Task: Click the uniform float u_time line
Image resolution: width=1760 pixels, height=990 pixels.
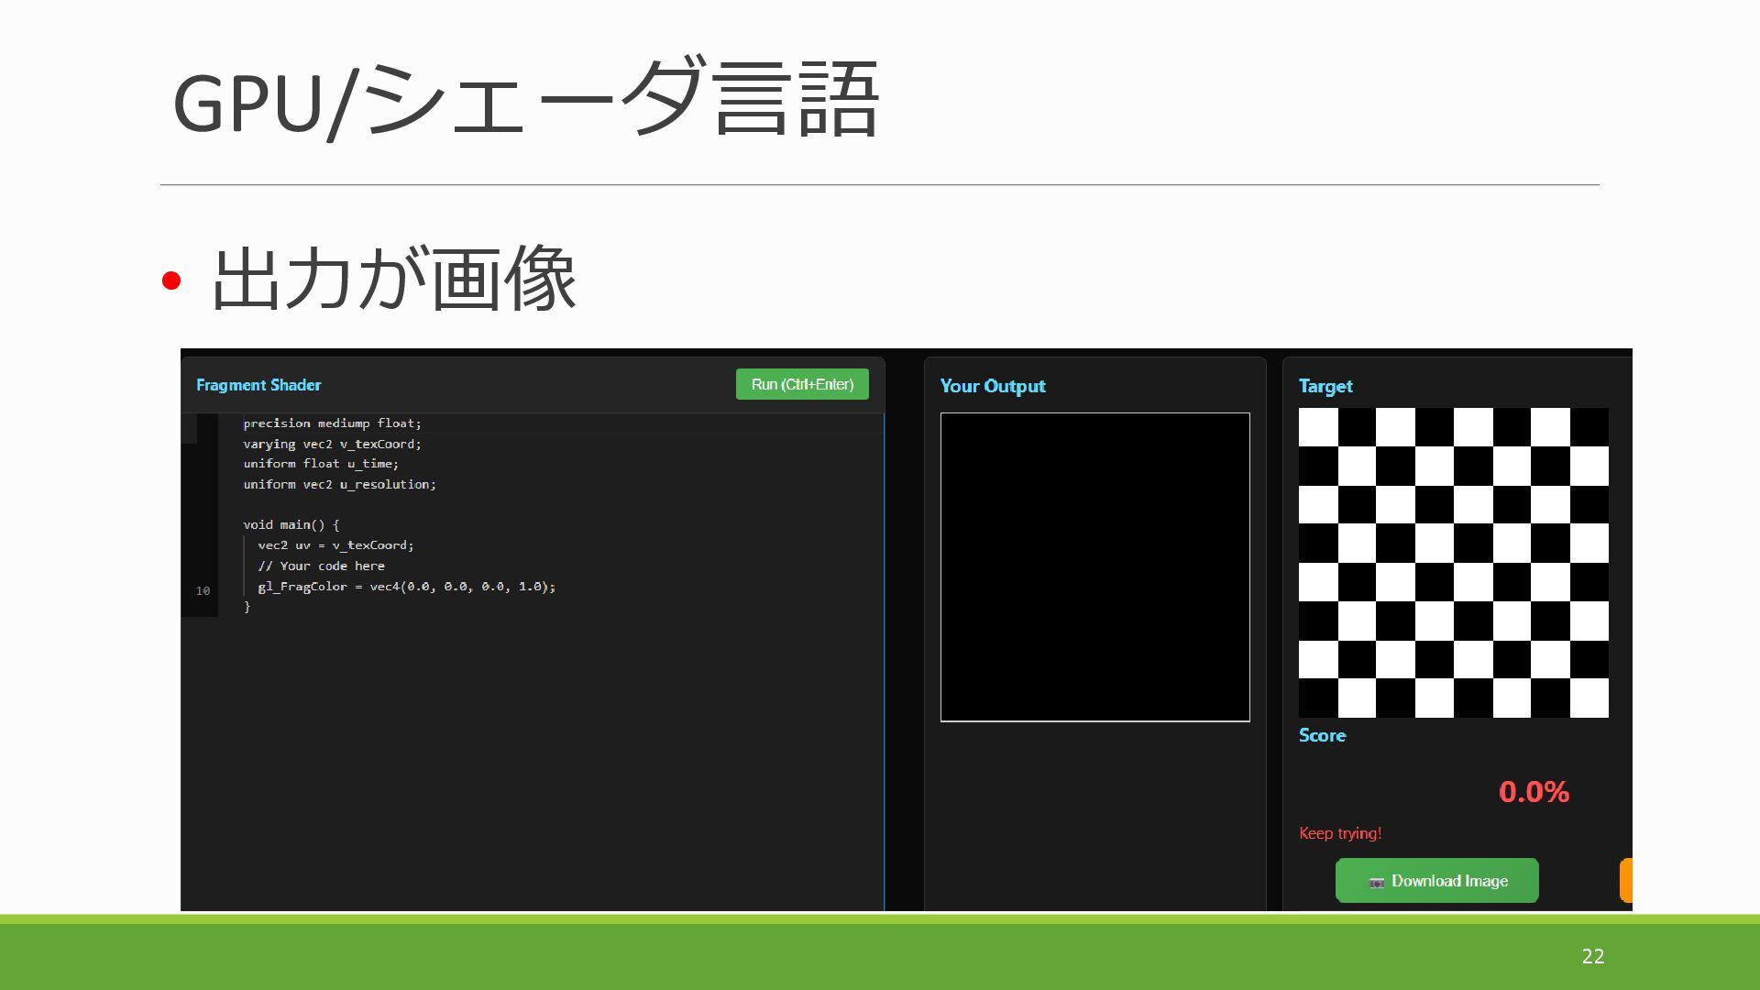Action: pyautogui.click(x=321, y=464)
